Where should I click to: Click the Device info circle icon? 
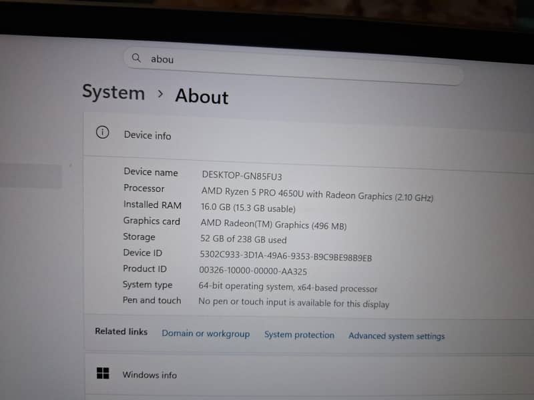(x=103, y=132)
